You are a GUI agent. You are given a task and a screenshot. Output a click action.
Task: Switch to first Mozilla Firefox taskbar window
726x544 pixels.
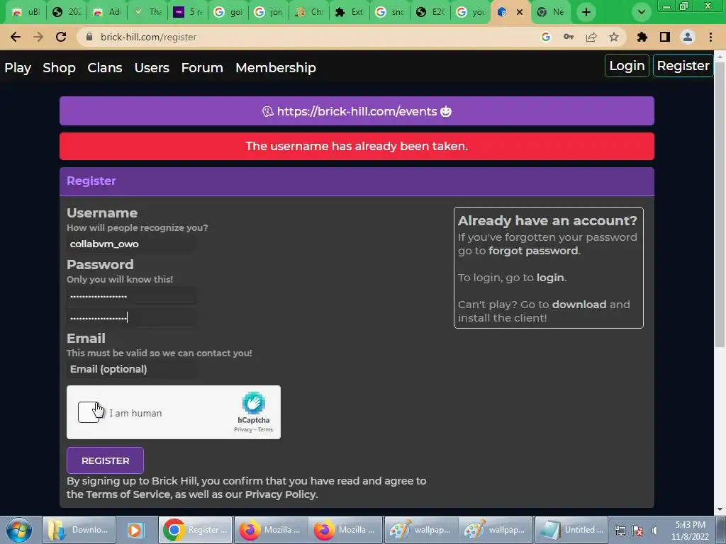tap(272, 530)
